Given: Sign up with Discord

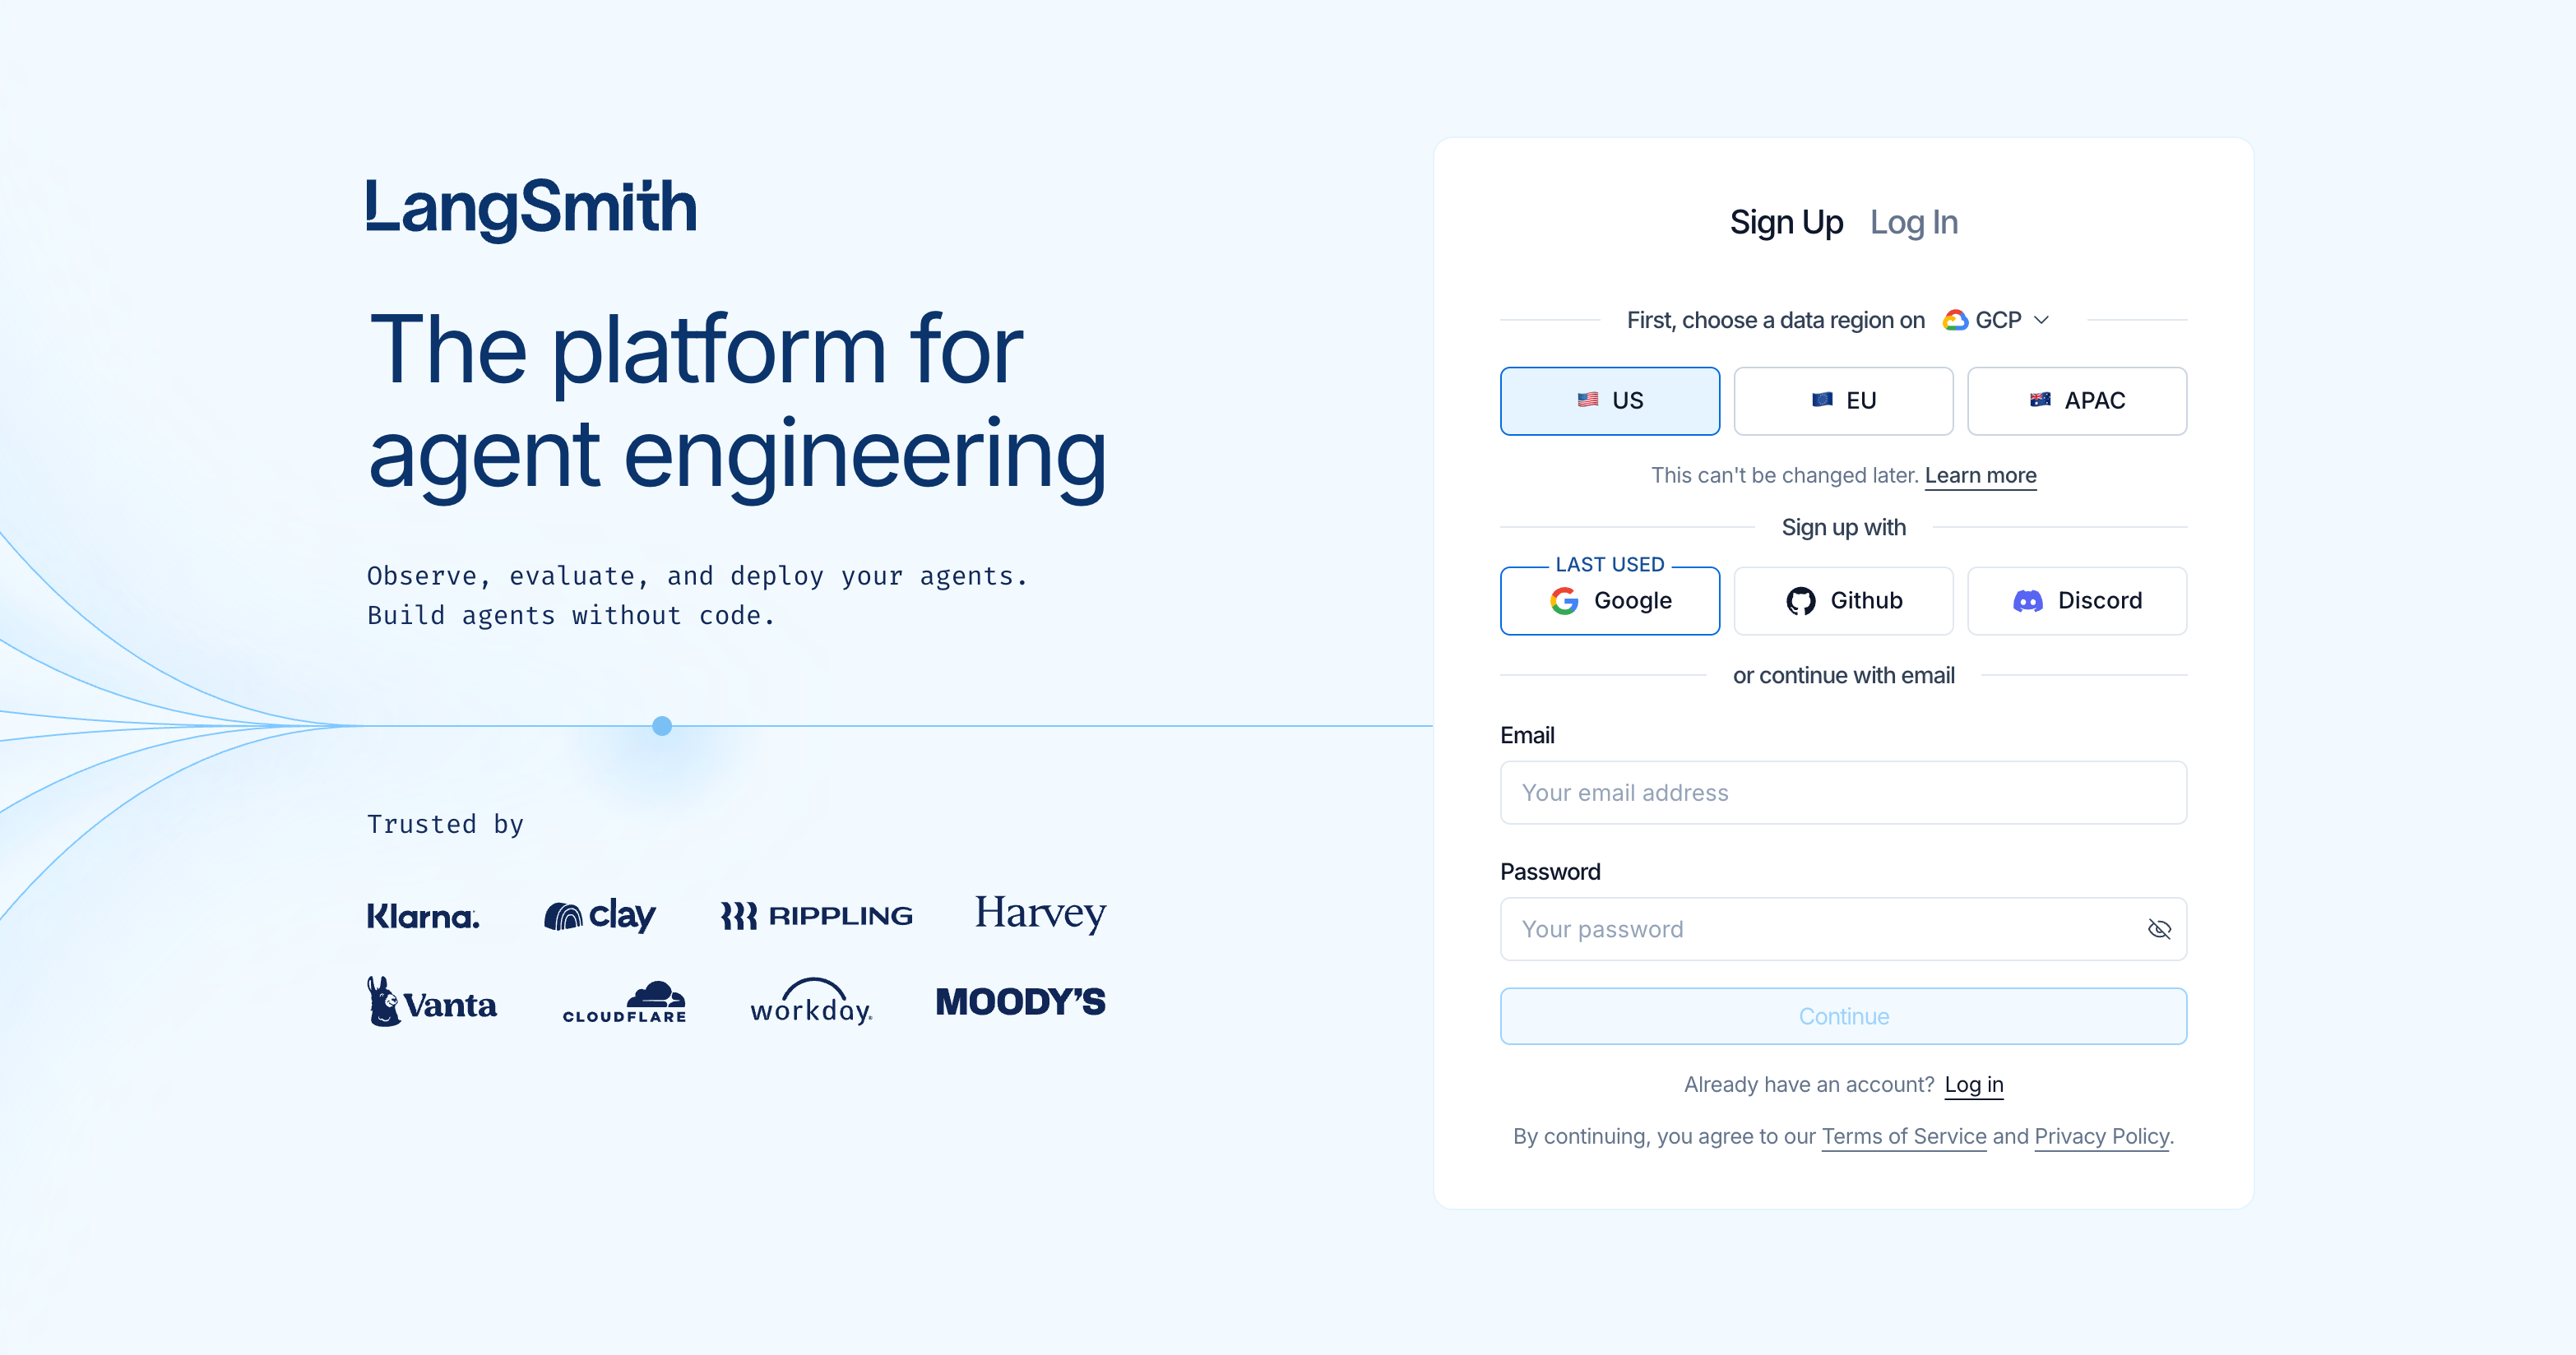Looking at the screenshot, I should (x=2077, y=601).
